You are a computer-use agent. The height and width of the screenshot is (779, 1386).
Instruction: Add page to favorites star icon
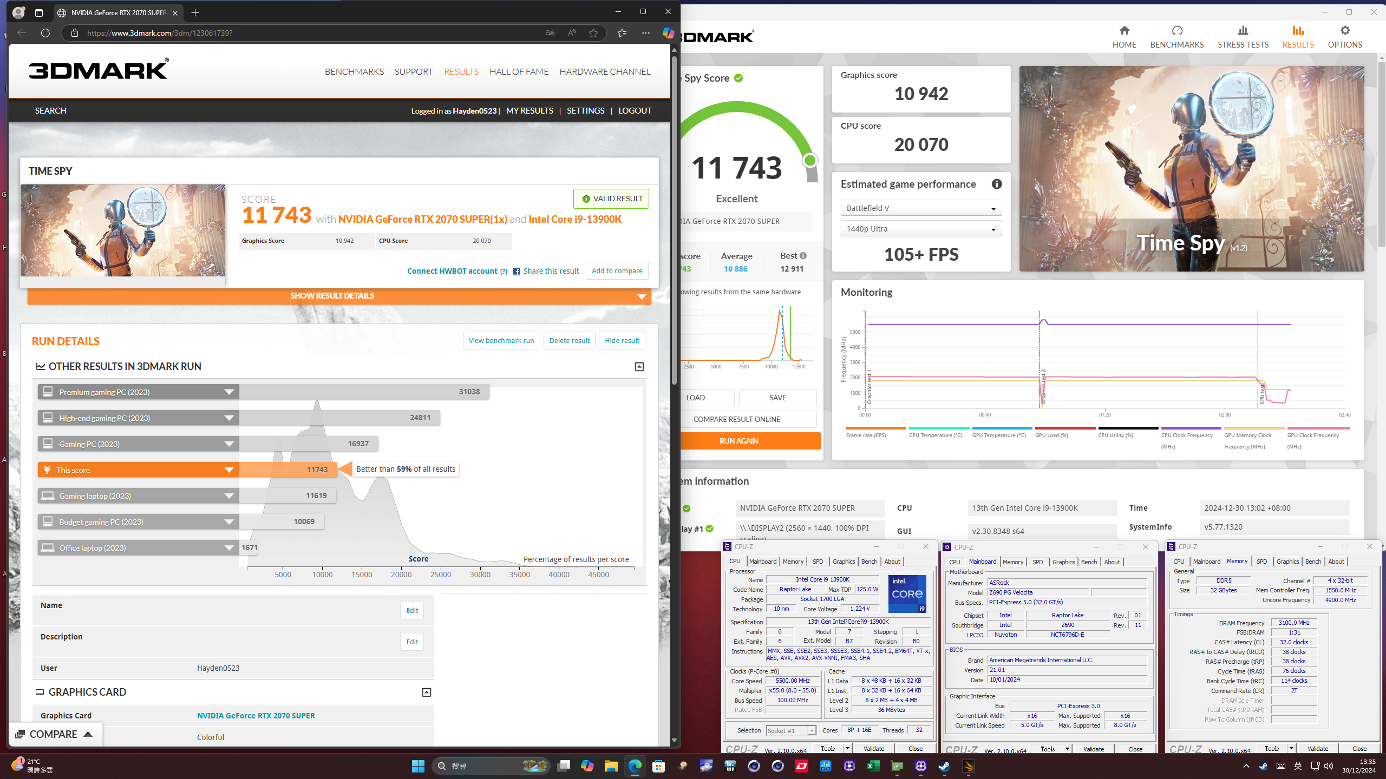[x=593, y=33]
